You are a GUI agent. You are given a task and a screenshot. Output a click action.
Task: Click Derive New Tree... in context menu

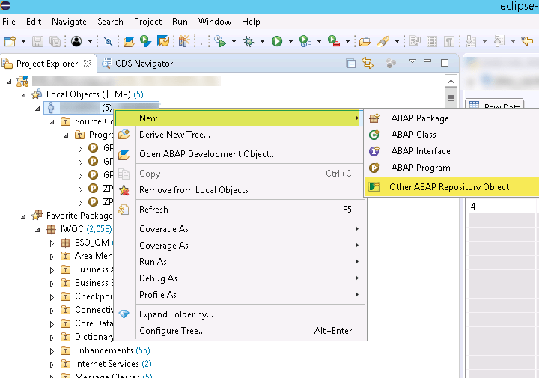pos(240,135)
